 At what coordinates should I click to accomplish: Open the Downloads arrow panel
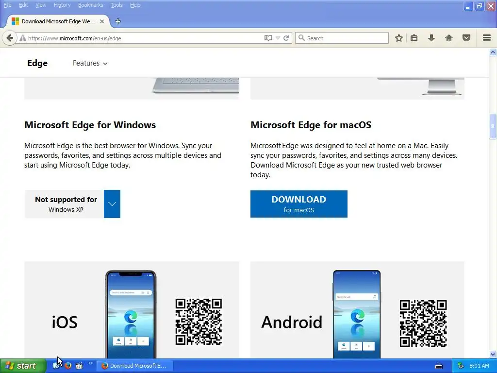[x=431, y=38]
